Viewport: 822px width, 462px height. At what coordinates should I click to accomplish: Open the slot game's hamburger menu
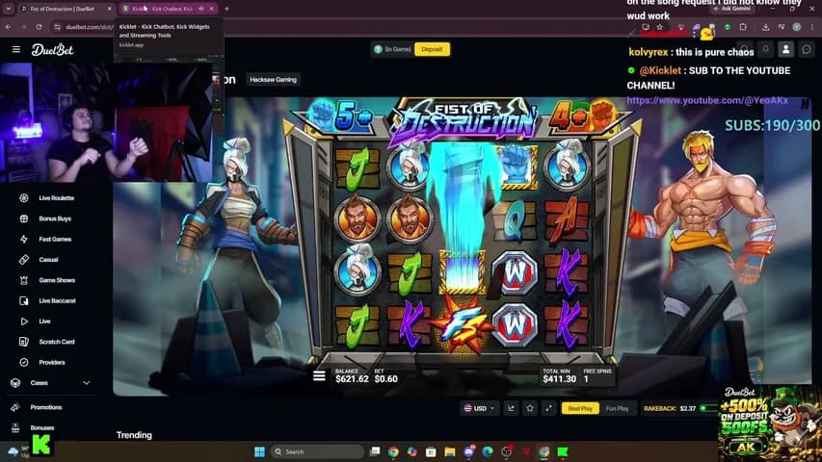pos(319,376)
